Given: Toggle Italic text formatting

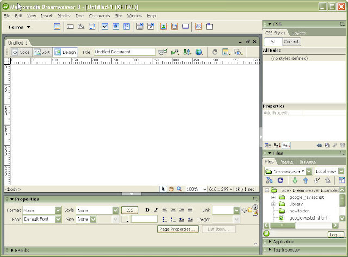Looking at the screenshot, I should coord(156,210).
